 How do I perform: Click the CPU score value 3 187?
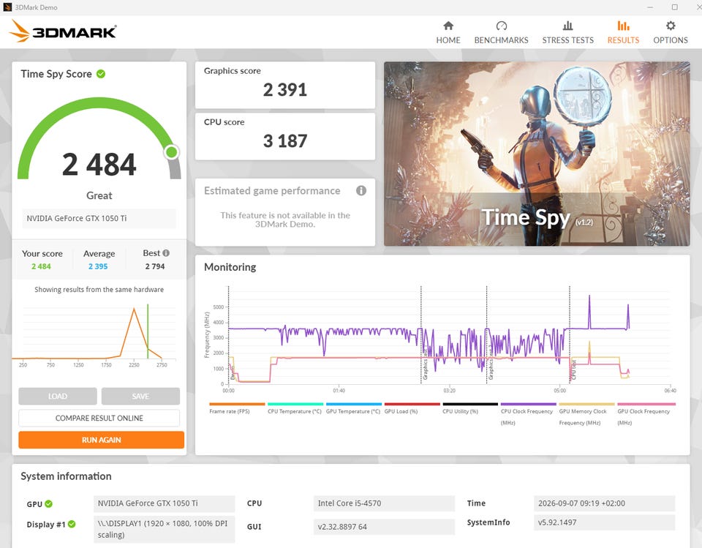pos(285,141)
